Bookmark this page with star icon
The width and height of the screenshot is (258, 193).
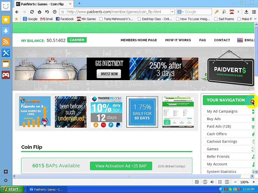pyautogui.click(x=63, y=12)
